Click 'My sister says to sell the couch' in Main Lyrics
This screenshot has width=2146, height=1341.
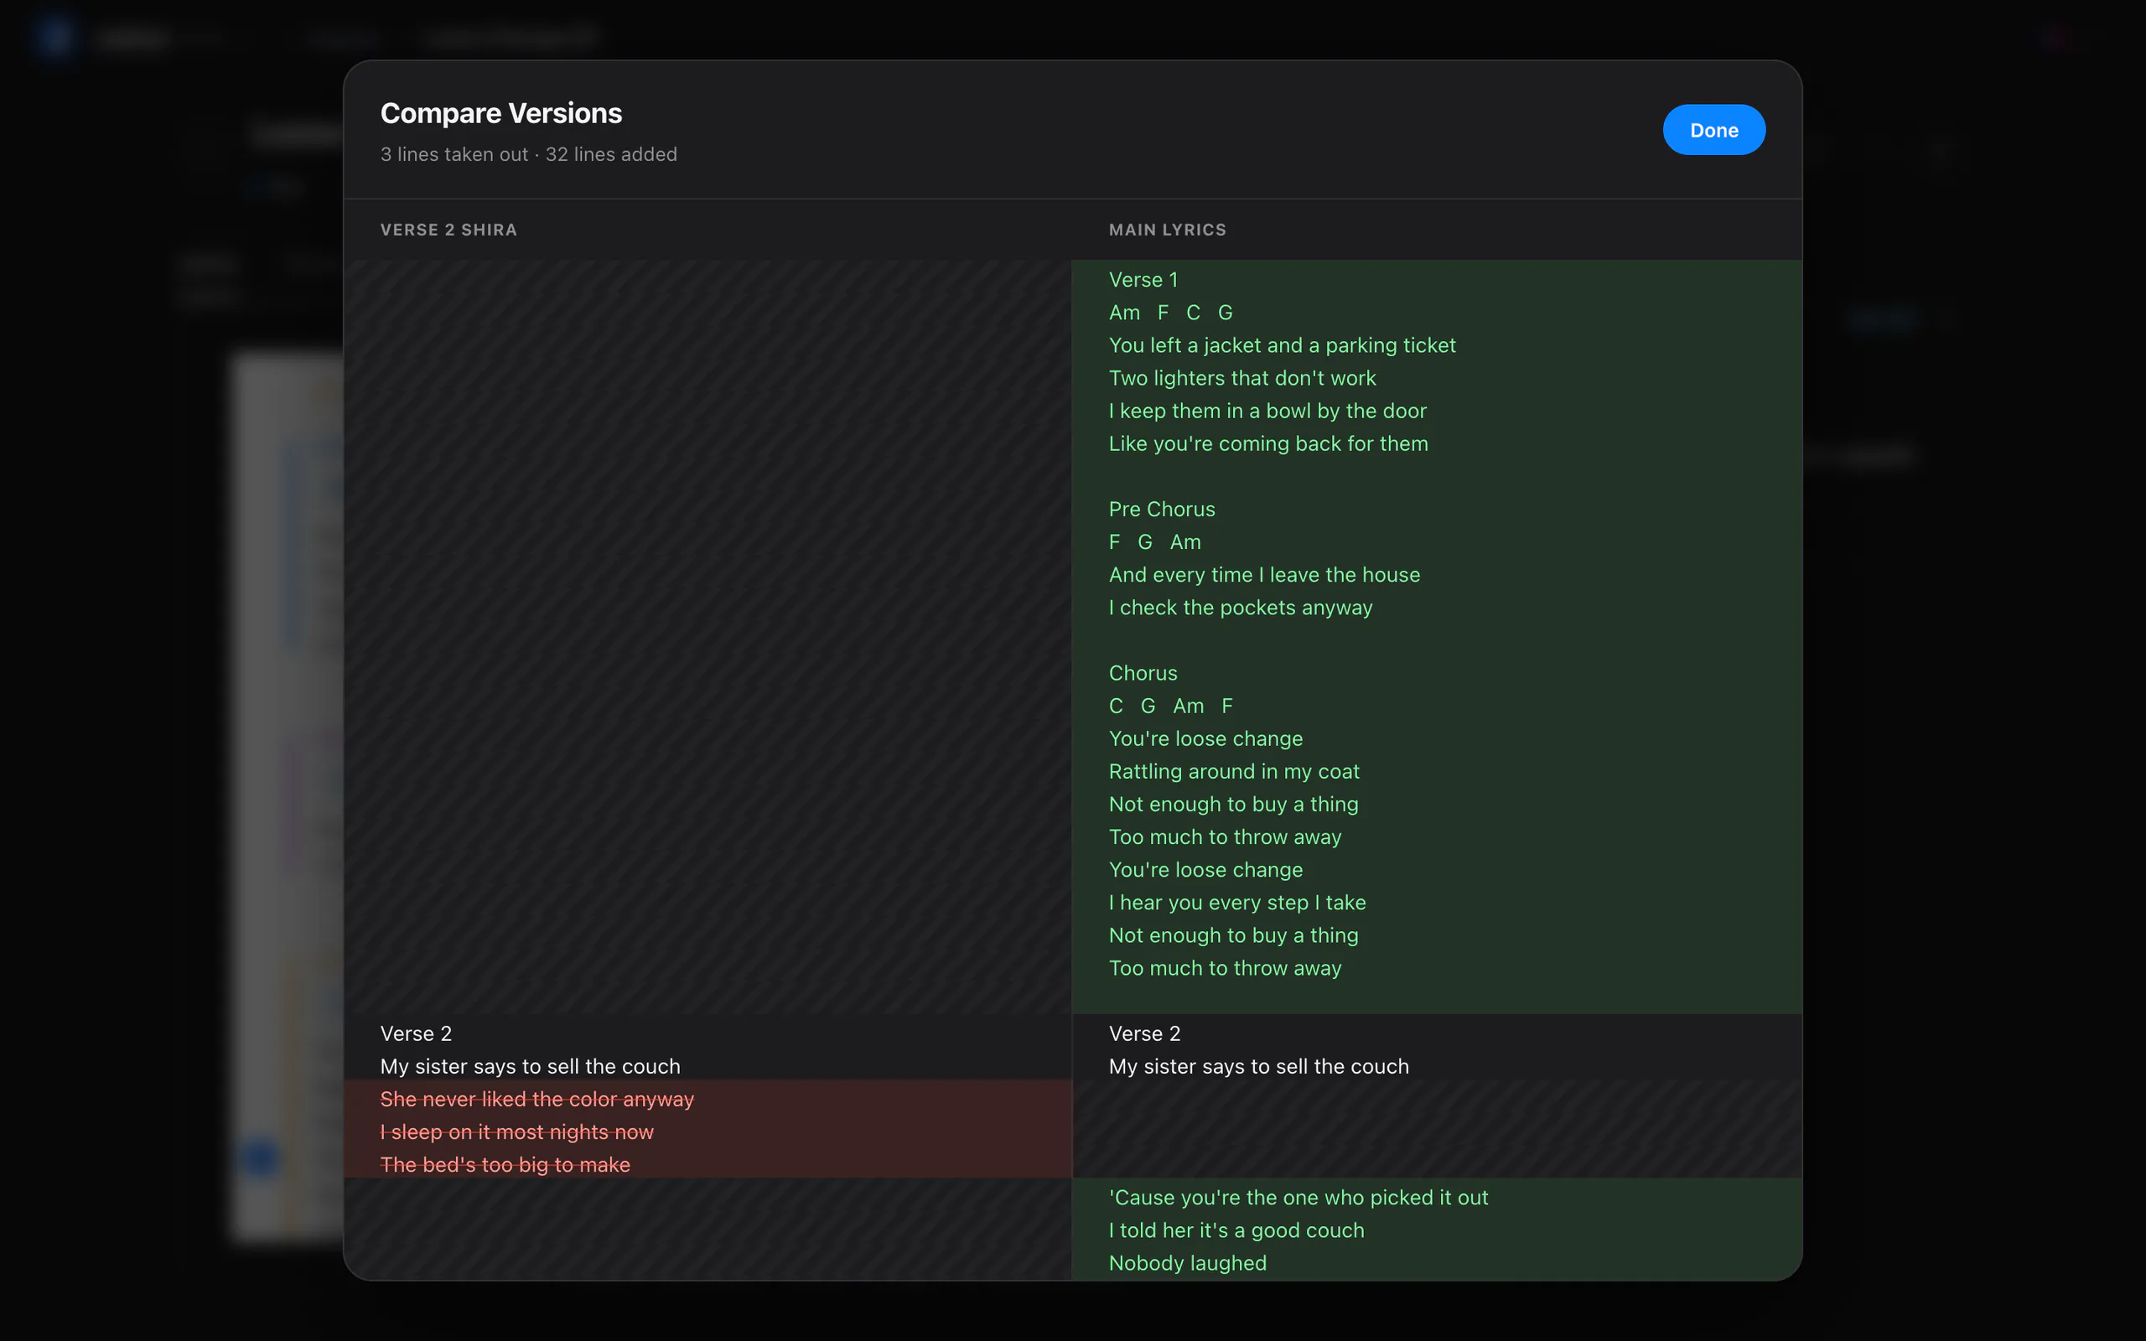coord(1258,1067)
